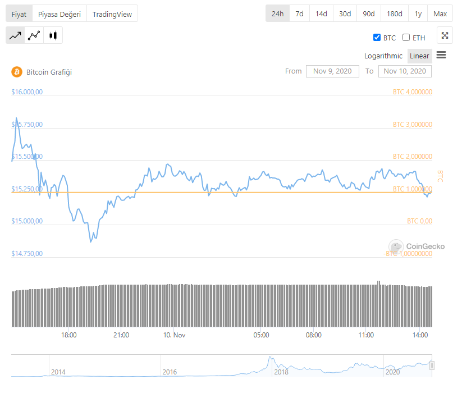Click the CoinGecko watermark logo
Viewport: 462px width, 393px height.
tap(396, 246)
